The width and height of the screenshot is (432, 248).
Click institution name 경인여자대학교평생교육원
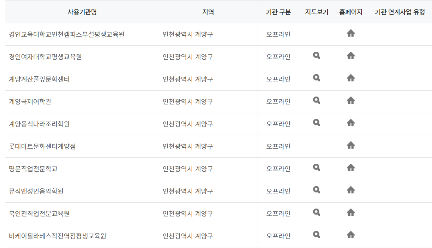pos(45,57)
